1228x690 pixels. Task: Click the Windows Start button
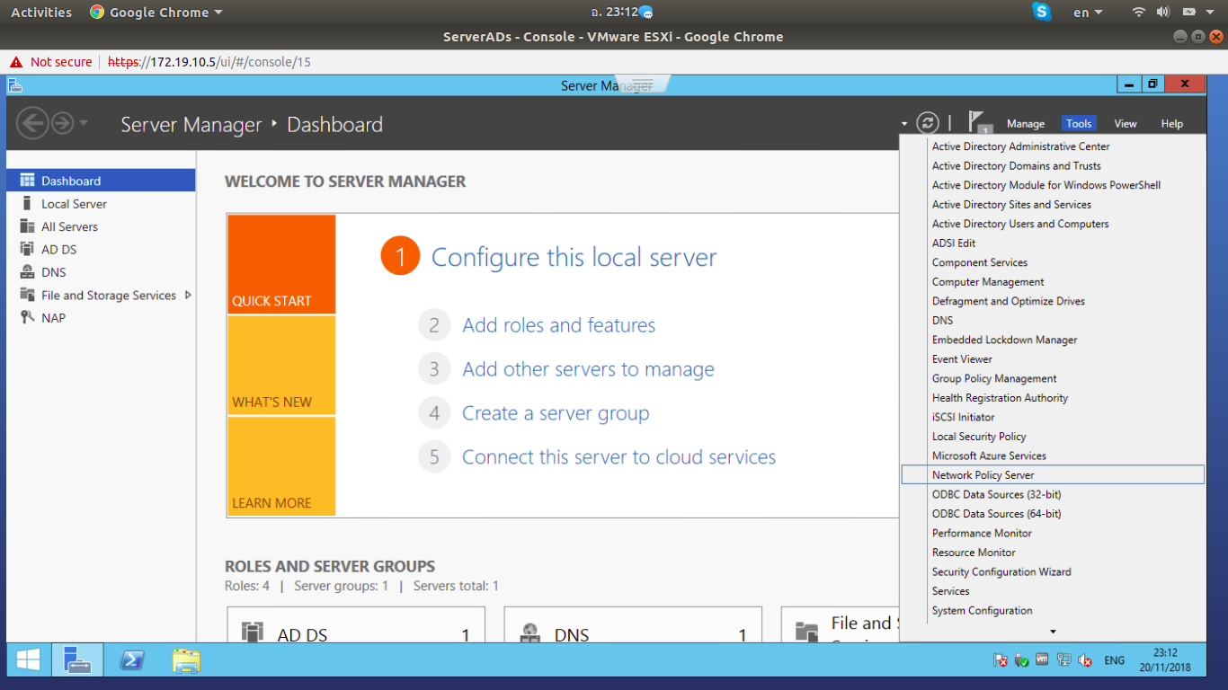click(x=28, y=660)
